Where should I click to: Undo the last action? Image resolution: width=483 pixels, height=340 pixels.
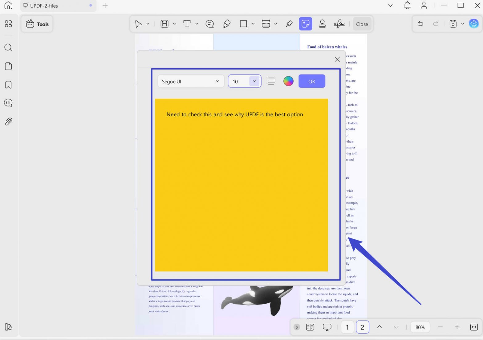click(x=420, y=24)
